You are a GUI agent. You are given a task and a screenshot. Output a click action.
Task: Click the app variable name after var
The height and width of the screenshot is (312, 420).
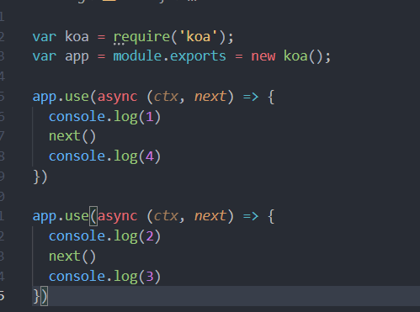(x=77, y=57)
